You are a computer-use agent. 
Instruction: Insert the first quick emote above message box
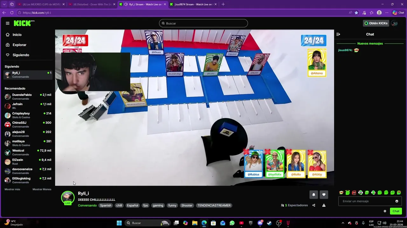pos(341,193)
